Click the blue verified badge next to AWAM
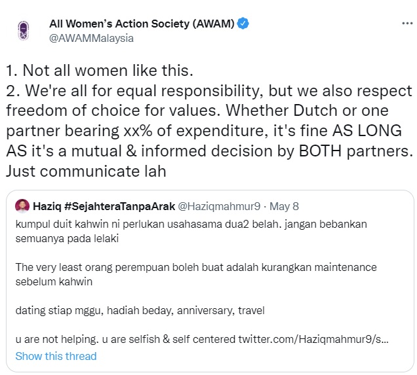 (243, 24)
